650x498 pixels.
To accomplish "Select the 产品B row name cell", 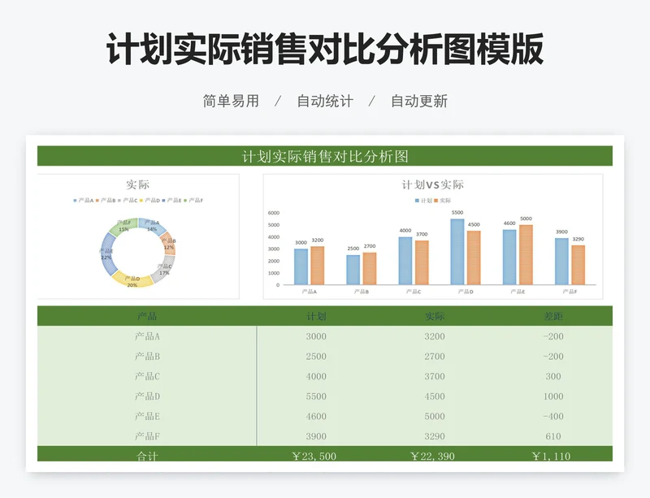I will (147, 356).
